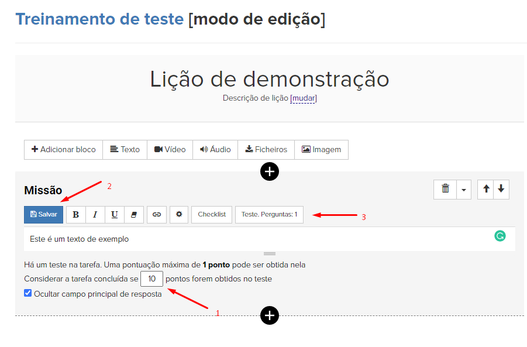Image resolution: width=527 pixels, height=347 pixels.
Task: Click the [mudar] description link
Action: [304, 98]
